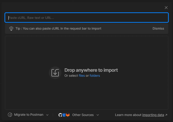The height and width of the screenshot is (122, 173).
Task: Close the import dialog with the X
Action: point(166,8)
